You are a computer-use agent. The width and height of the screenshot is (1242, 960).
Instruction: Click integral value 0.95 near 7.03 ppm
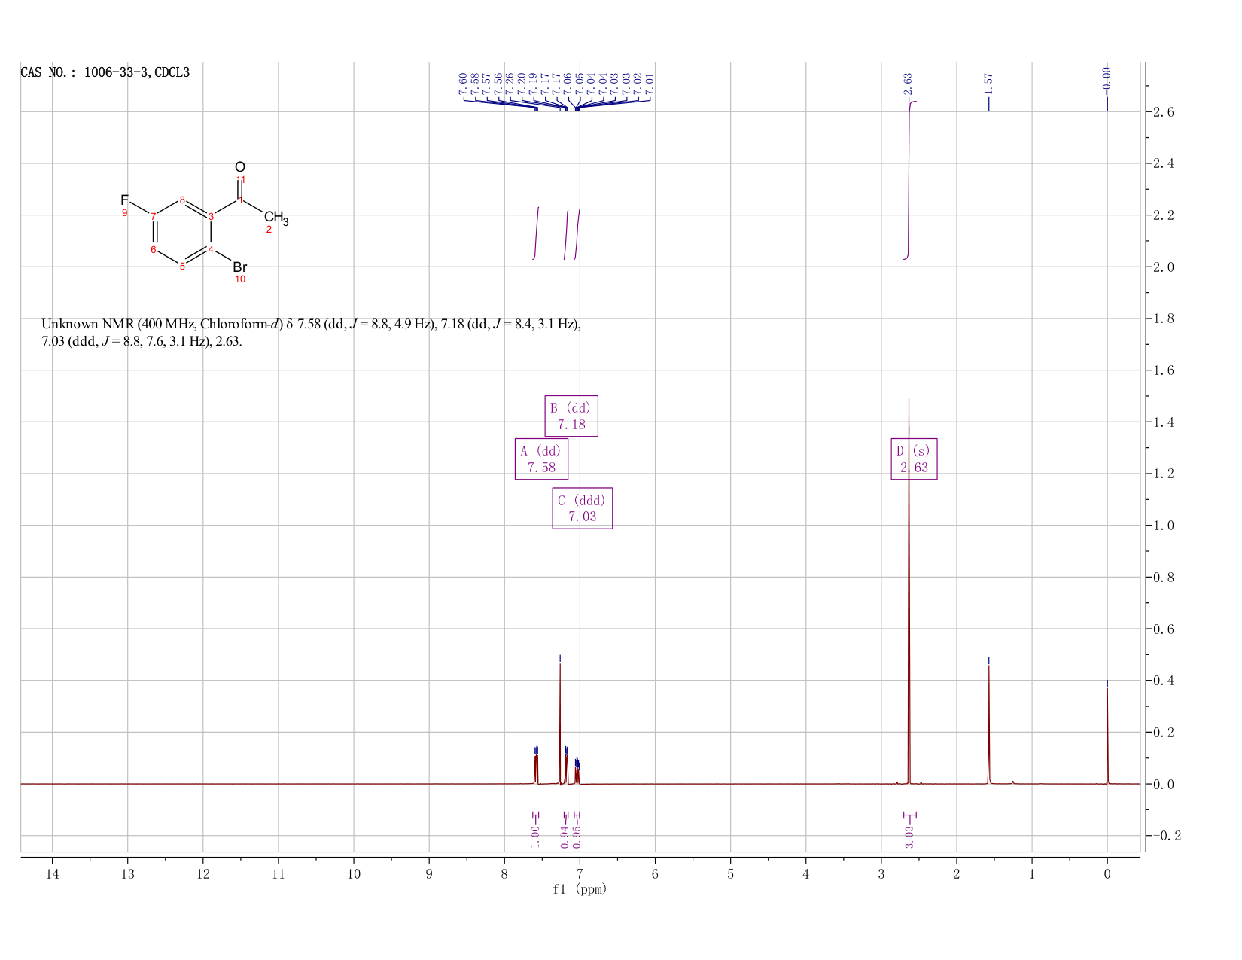(x=577, y=837)
